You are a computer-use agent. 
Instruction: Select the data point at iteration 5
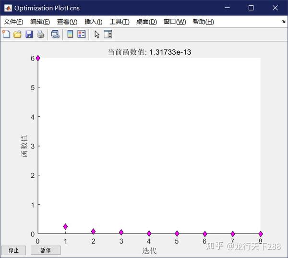click(x=177, y=233)
